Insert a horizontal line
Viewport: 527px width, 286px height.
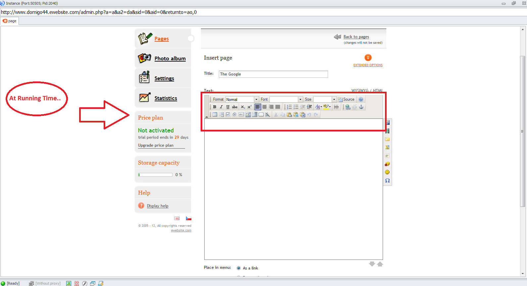[x=336, y=107]
